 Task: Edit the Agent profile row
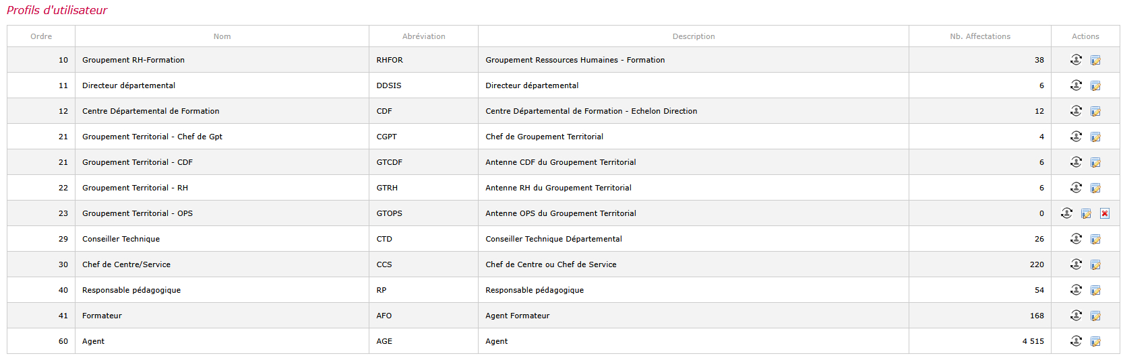coord(1095,341)
